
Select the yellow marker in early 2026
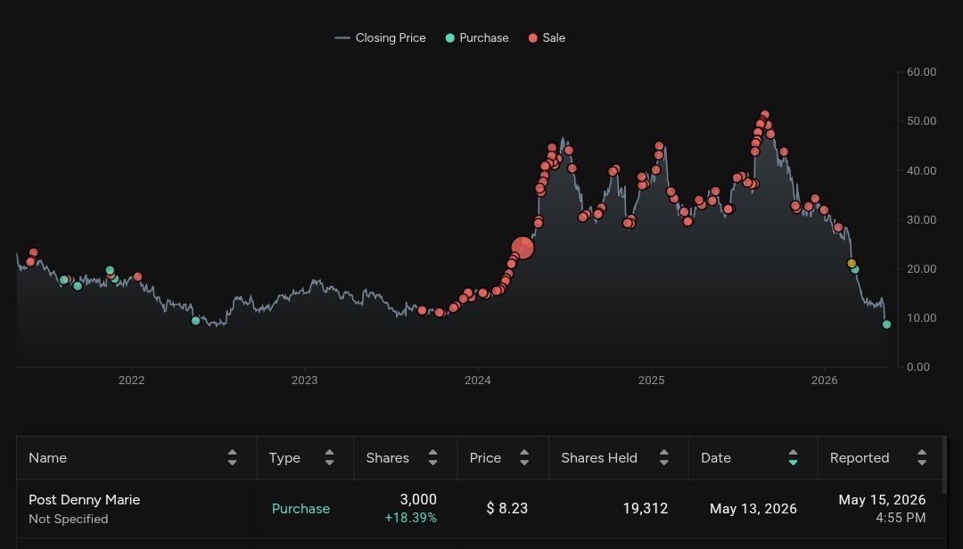coord(852,264)
